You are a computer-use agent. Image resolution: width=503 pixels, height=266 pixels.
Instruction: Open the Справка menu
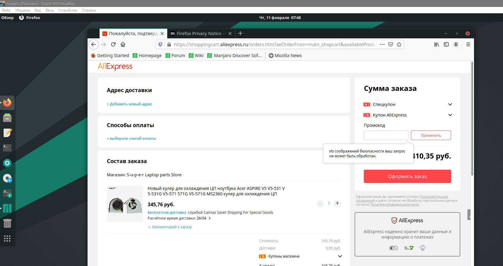click(89, 10)
